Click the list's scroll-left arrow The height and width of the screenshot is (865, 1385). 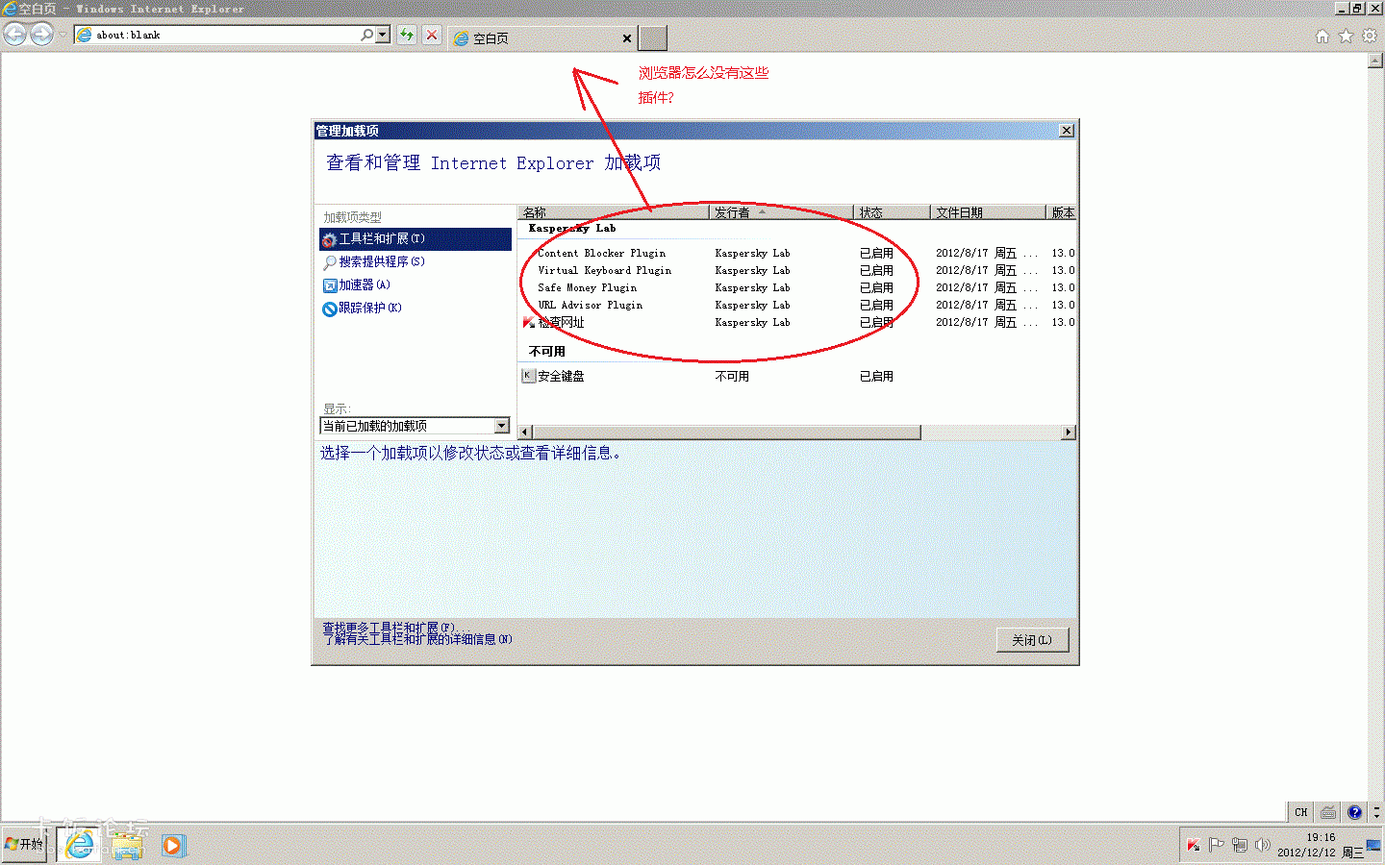(525, 432)
